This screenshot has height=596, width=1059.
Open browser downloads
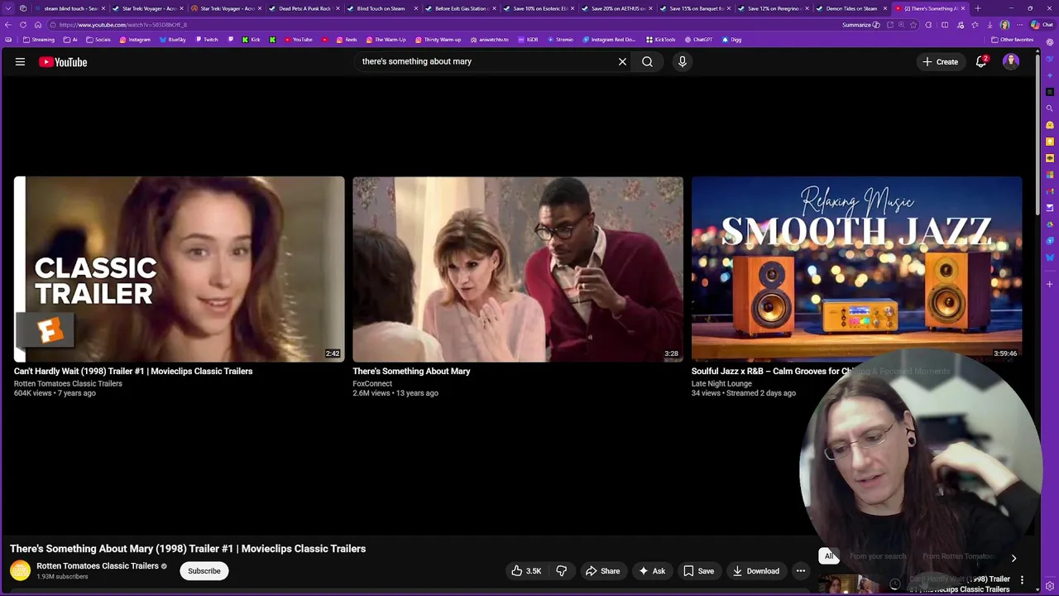point(990,25)
